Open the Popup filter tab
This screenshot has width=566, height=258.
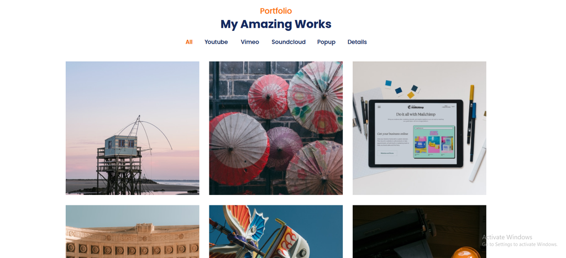click(x=326, y=42)
